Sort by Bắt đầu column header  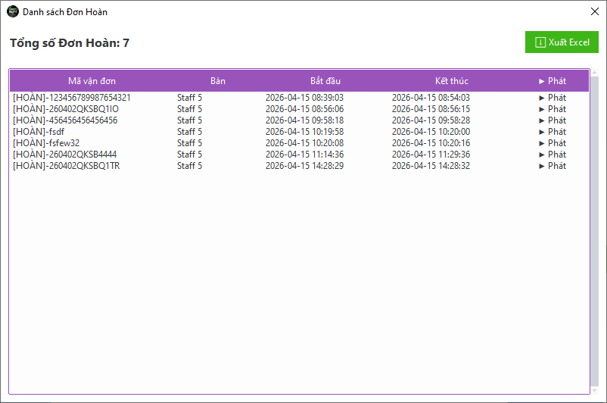tap(325, 81)
